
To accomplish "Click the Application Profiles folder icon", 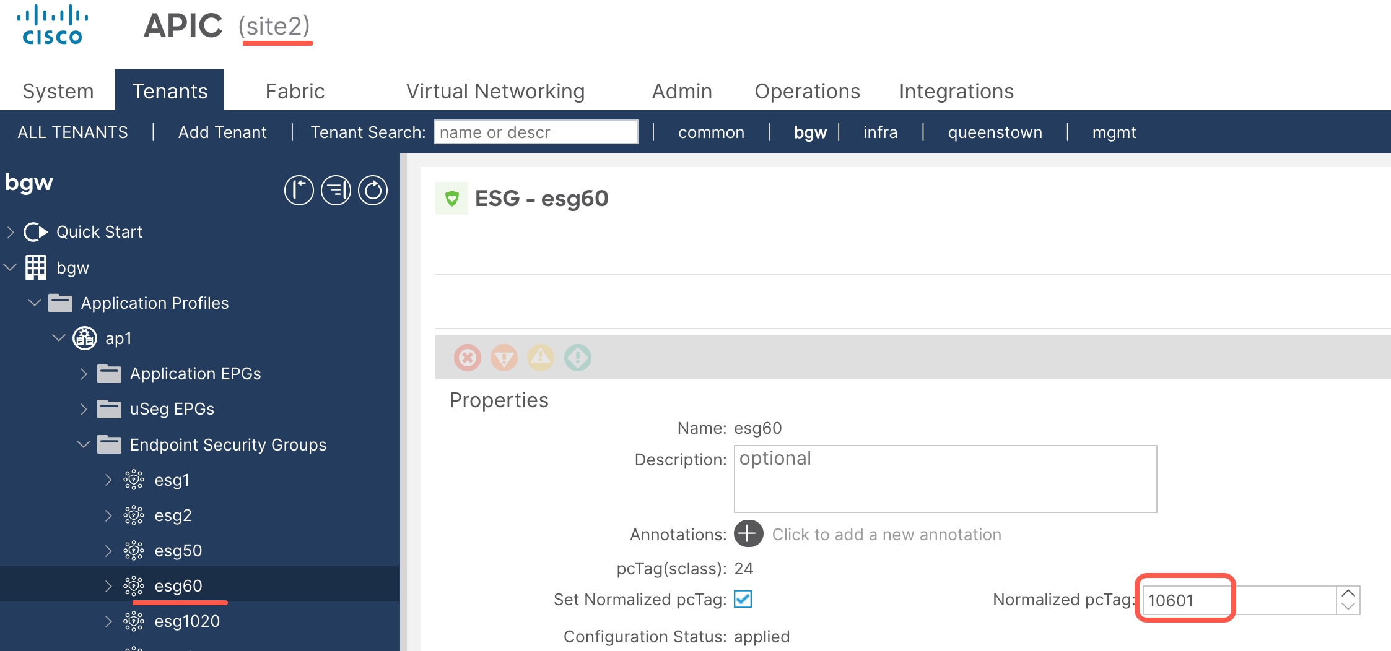I will [x=60, y=303].
